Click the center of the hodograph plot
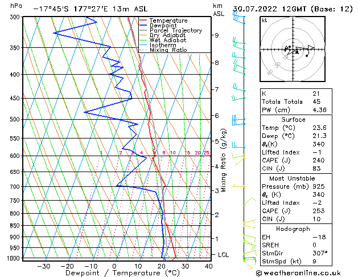 [x=293, y=49]
